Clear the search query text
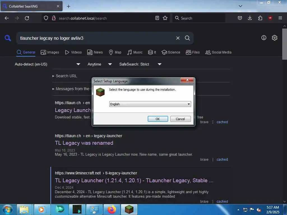The width and height of the screenshot is (287, 215). [x=178, y=38]
